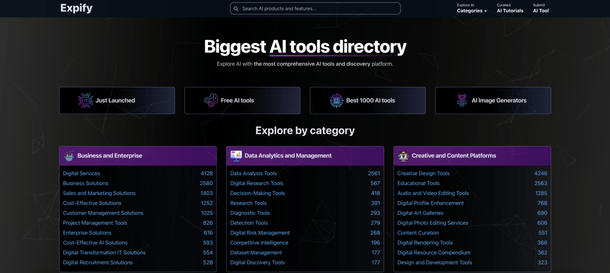Open Educational Tools category
Image resolution: width=610 pixels, height=273 pixels.
click(418, 183)
